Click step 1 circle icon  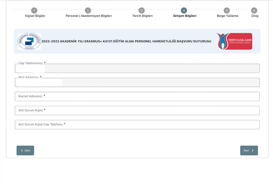(x=34, y=11)
